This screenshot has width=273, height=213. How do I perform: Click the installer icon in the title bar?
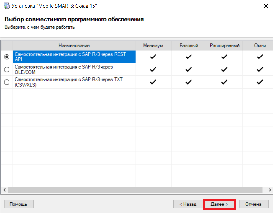7,6
